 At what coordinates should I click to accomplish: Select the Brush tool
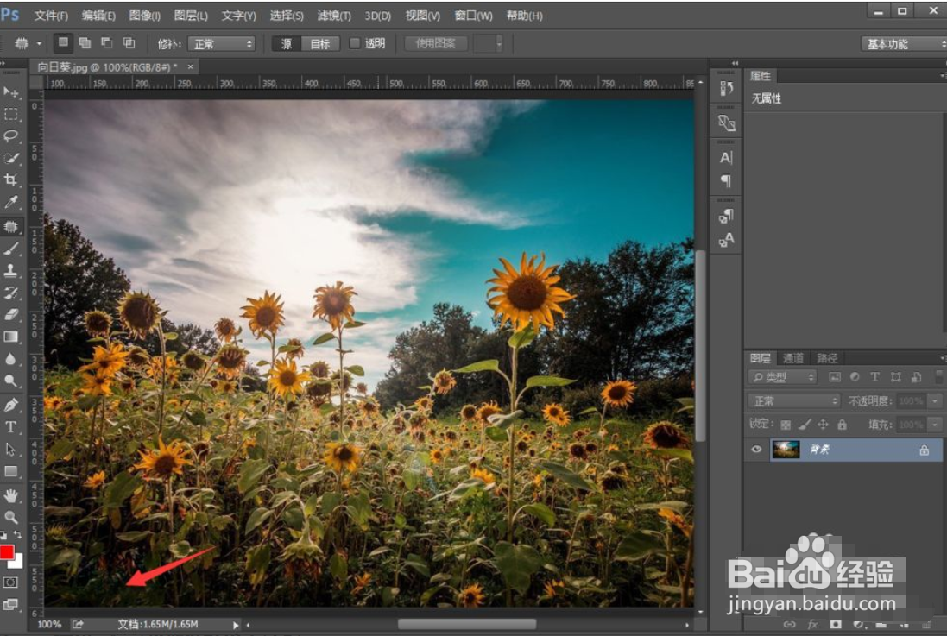pos(11,249)
